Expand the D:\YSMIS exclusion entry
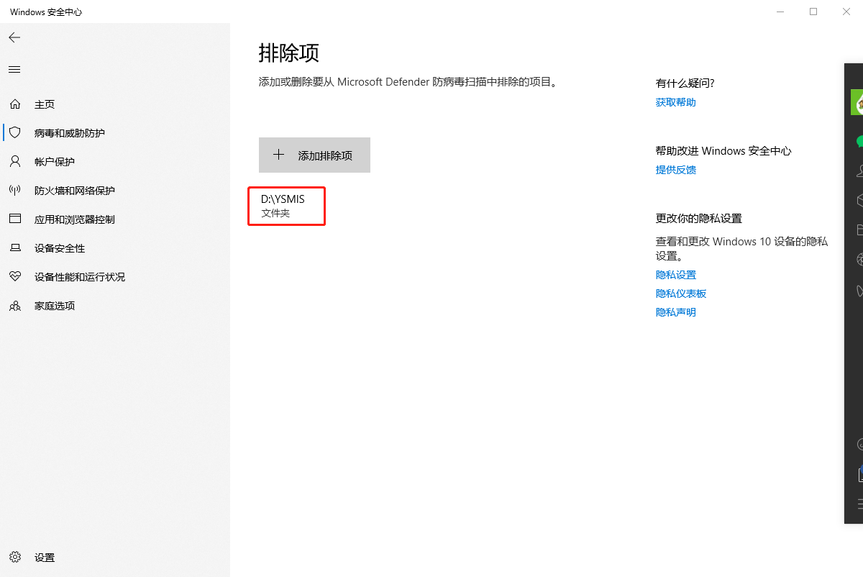The height and width of the screenshot is (577, 863). point(287,206)
